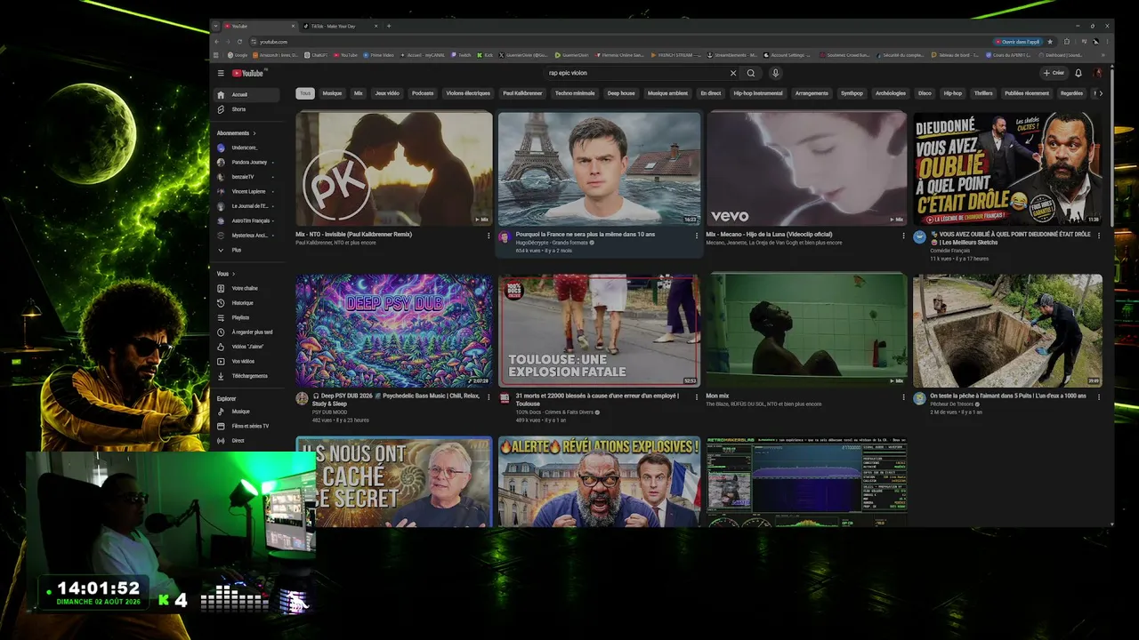Show more category chips with the arrow
The width and height of the screenshot is (1139, 640).
coord(1101,93)
